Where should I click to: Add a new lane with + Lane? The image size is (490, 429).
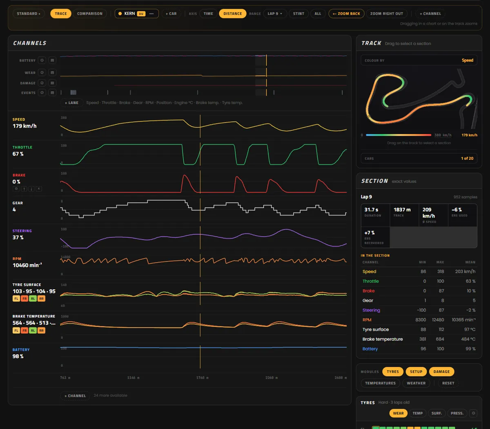[x=71, y=103]
